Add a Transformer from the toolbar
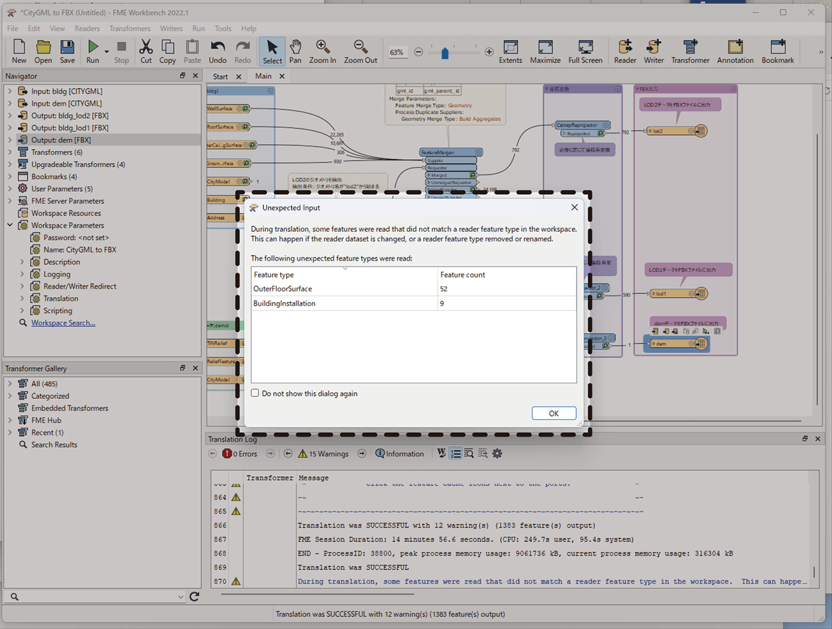Viewport: 832px width, 629px height. (690, 51)
